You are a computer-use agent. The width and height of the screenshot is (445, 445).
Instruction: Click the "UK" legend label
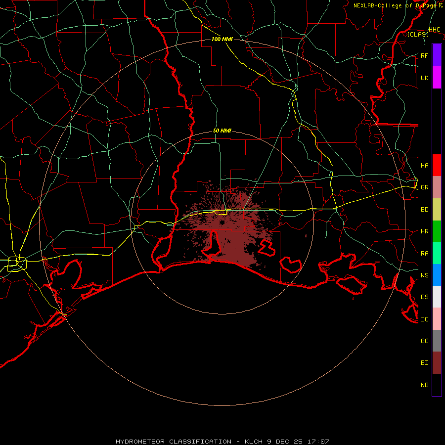[424, 78]
